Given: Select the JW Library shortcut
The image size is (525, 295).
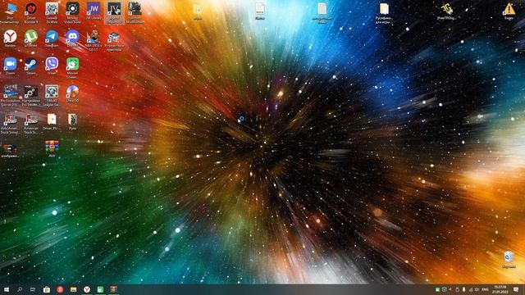Looking at the screenshot, I should [94, 11].
